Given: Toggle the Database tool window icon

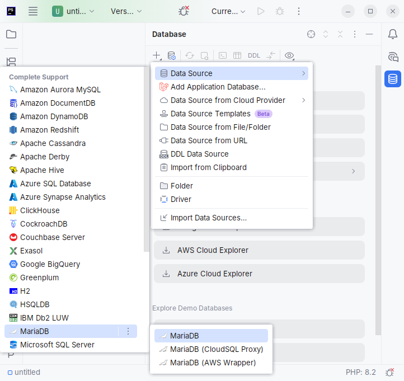Looking at the screenshot, I should pyautogui.click(x=393, y=79).
